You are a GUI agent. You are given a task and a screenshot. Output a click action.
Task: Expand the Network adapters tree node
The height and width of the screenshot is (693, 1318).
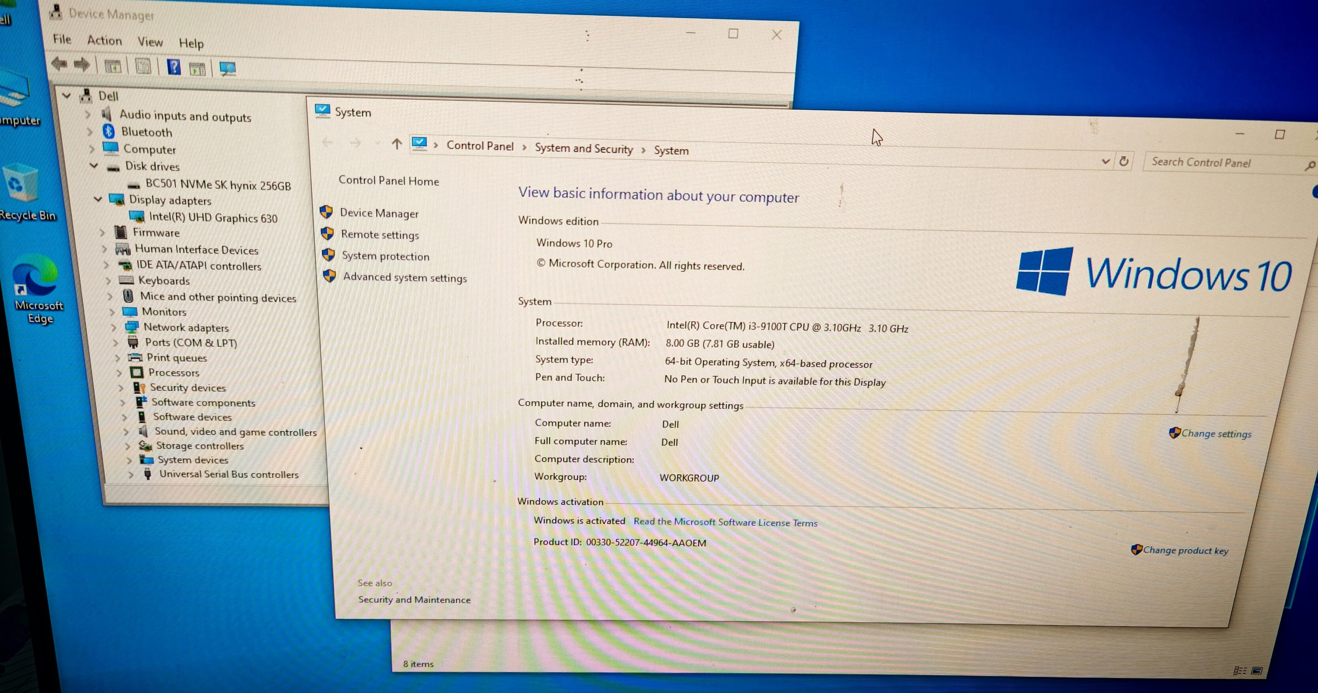click(114, 328)
